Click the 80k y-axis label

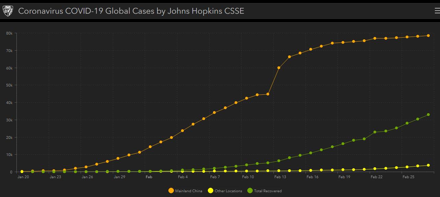point(9,33)
